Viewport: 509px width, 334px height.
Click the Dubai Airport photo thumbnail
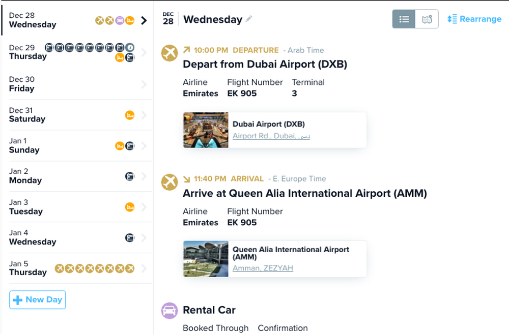[x=206, y=130]
